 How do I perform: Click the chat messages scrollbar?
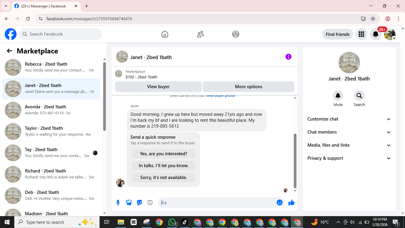click(x=295, y=161)
